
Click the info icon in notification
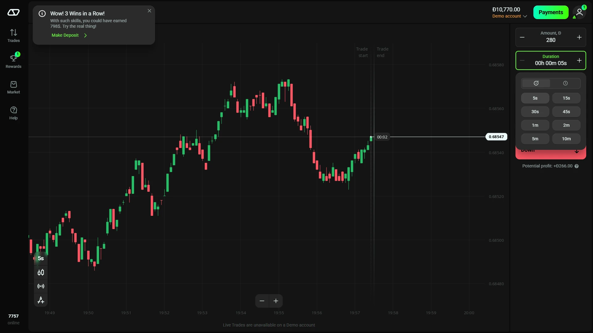[42, 14]
